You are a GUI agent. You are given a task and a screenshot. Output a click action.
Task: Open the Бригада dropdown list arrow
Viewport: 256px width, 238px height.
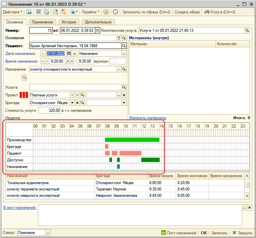click(72, 103)
